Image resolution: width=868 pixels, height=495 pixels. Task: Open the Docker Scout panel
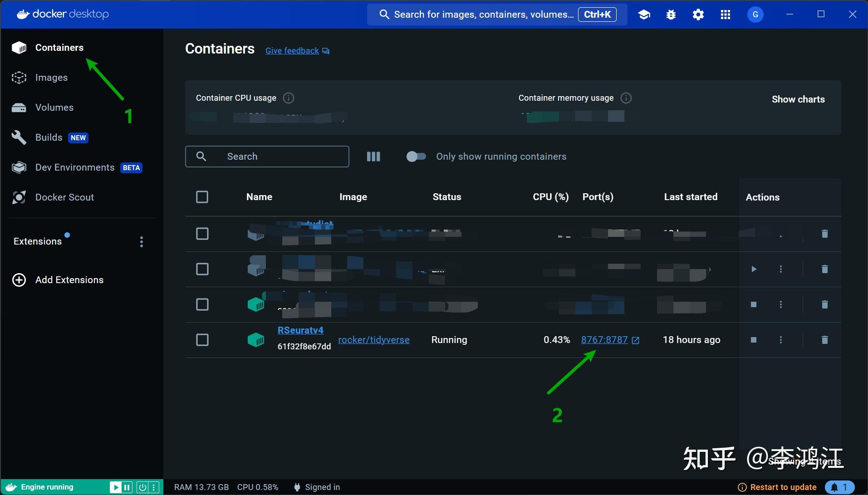click(x=64, y=197)
